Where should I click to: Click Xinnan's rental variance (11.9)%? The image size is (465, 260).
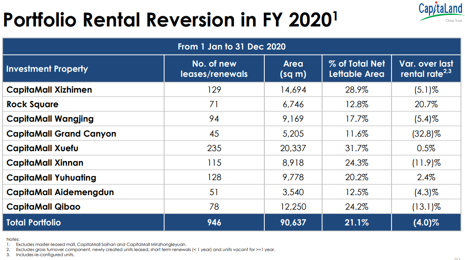click(426, 163)
